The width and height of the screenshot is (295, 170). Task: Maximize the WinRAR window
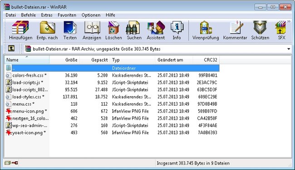[273, 7]
